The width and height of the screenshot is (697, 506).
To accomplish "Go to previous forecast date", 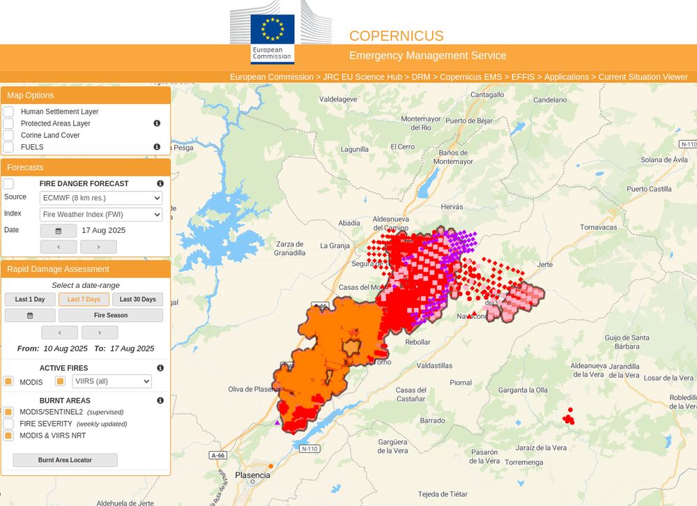I will (59, 247).
